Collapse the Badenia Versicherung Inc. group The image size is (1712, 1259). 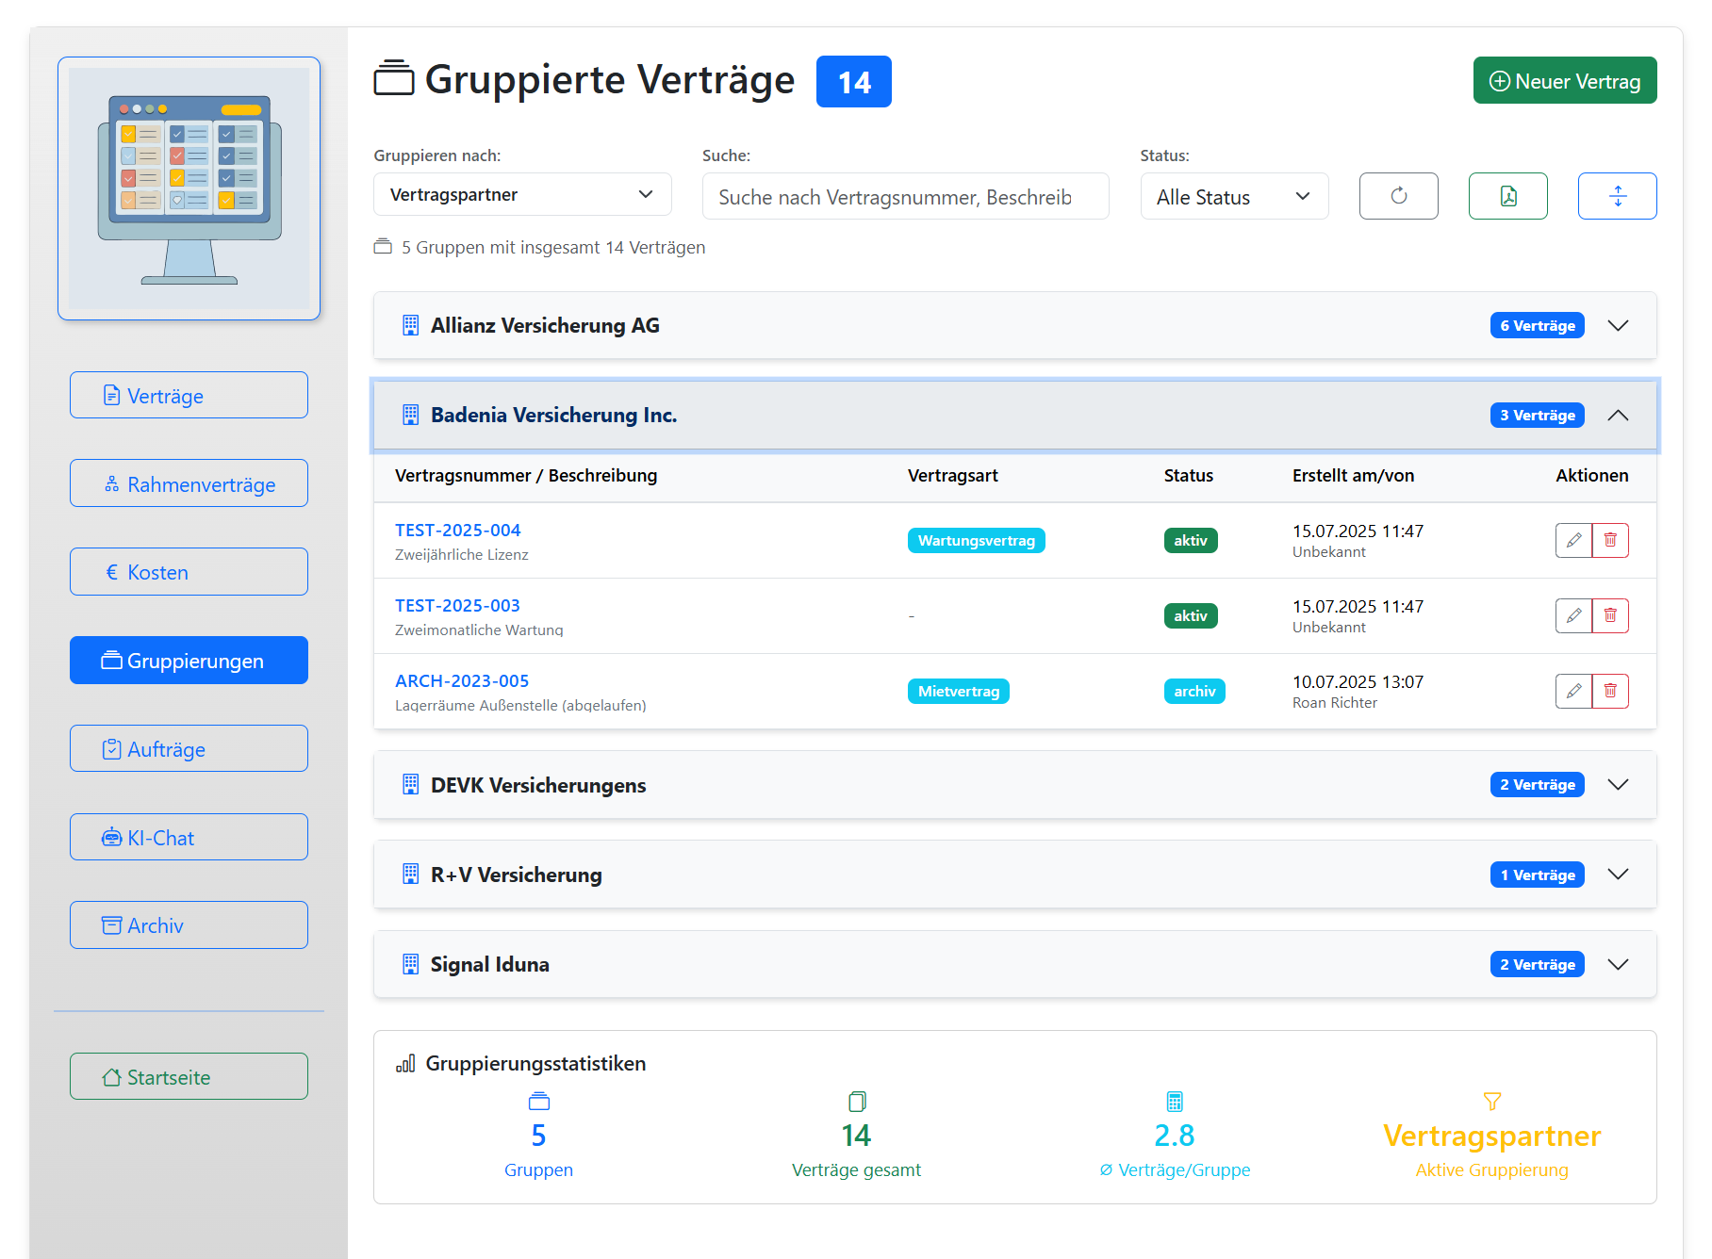(x=1620, y=415)
